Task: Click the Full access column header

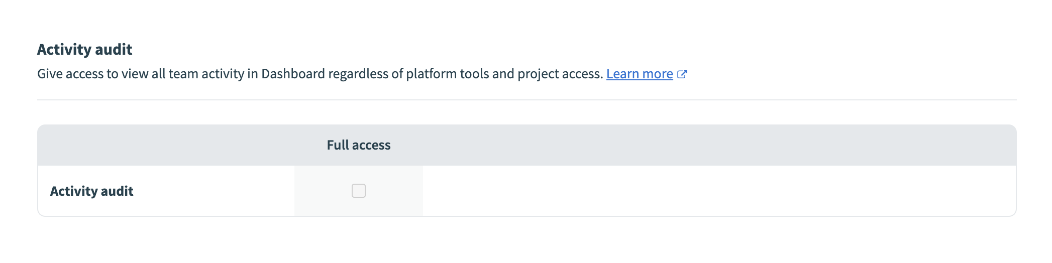Action: coord(358,145)
